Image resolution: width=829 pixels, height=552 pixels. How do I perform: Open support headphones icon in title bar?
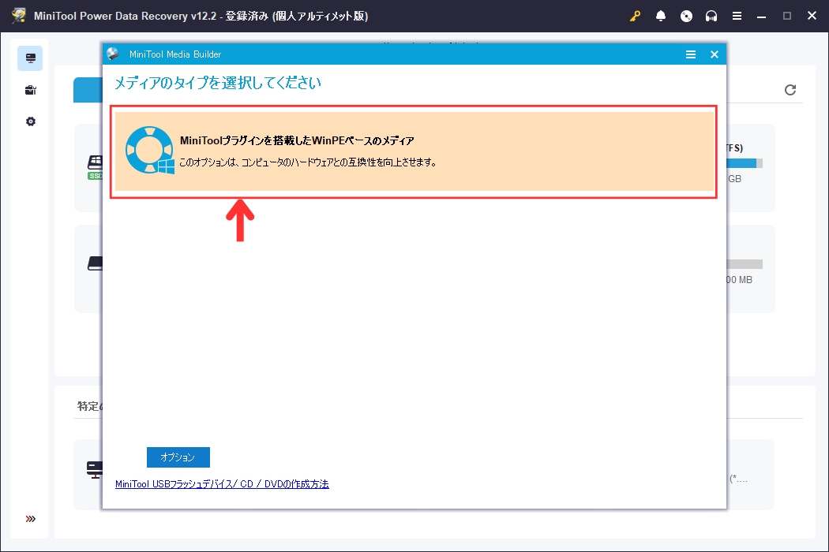(711, 16)
